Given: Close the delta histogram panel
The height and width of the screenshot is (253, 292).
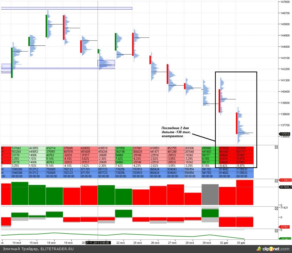Looking at the screenshot, I should (x=276, y=208).
